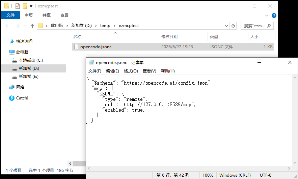298x179 pixels.
Task: Click the Catch! lightning bolt icon
Action: tap(12, 98)
